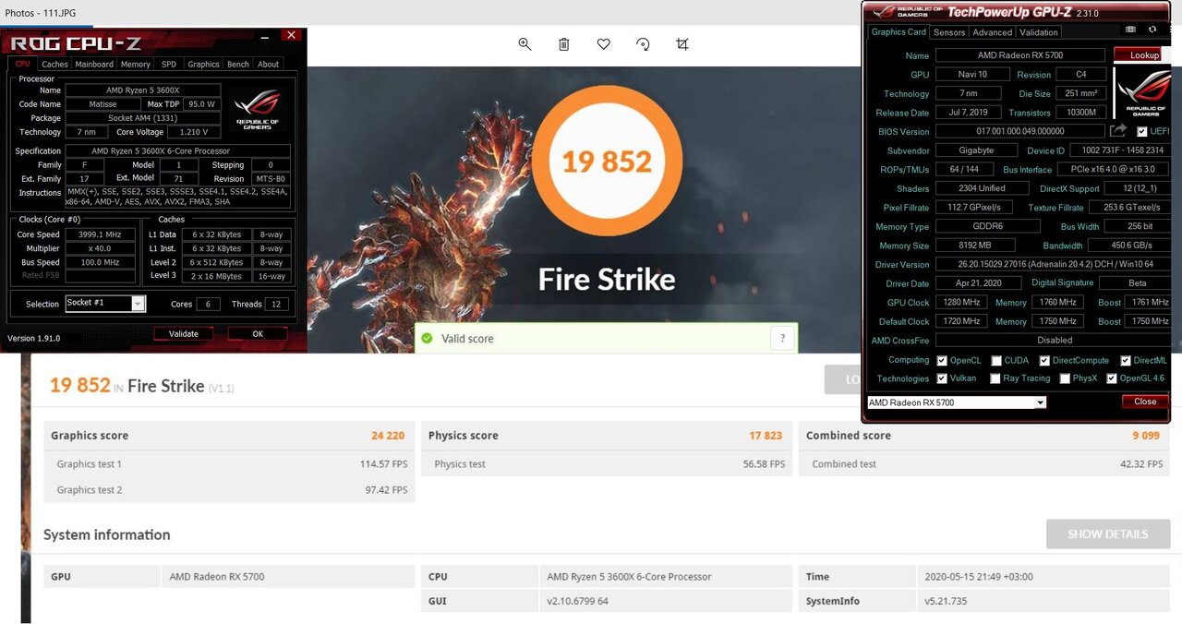Click the orange 19 852 score circle

pos(607,161)
